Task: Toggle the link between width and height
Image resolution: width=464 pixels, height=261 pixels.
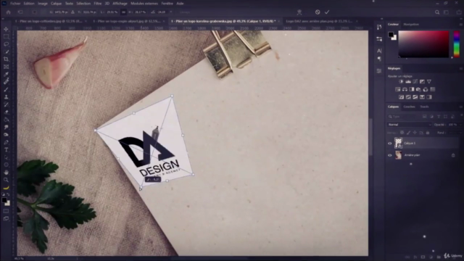Action: 123,12
